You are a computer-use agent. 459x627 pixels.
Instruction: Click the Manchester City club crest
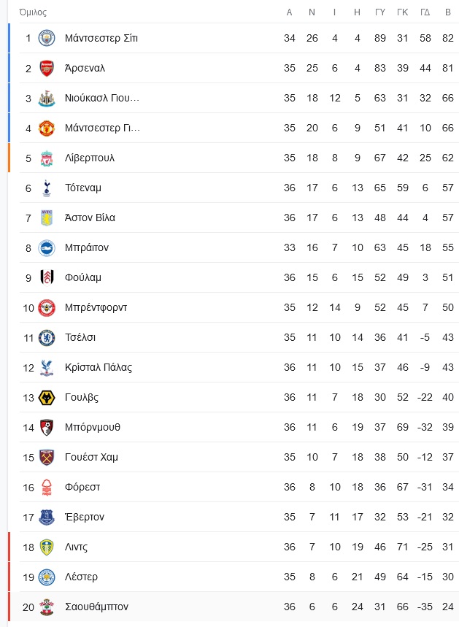[x=47, y=38]
